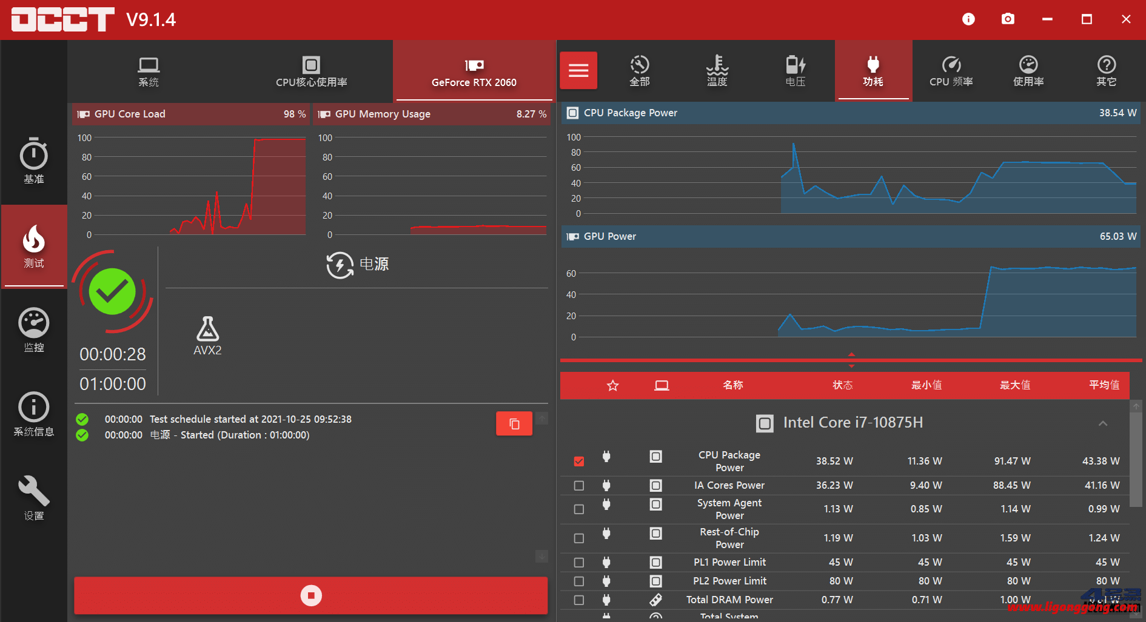Viewport: 1146px width, 622px height.
Task: Open the red hamburger menu button
Action: coord(578,71)
